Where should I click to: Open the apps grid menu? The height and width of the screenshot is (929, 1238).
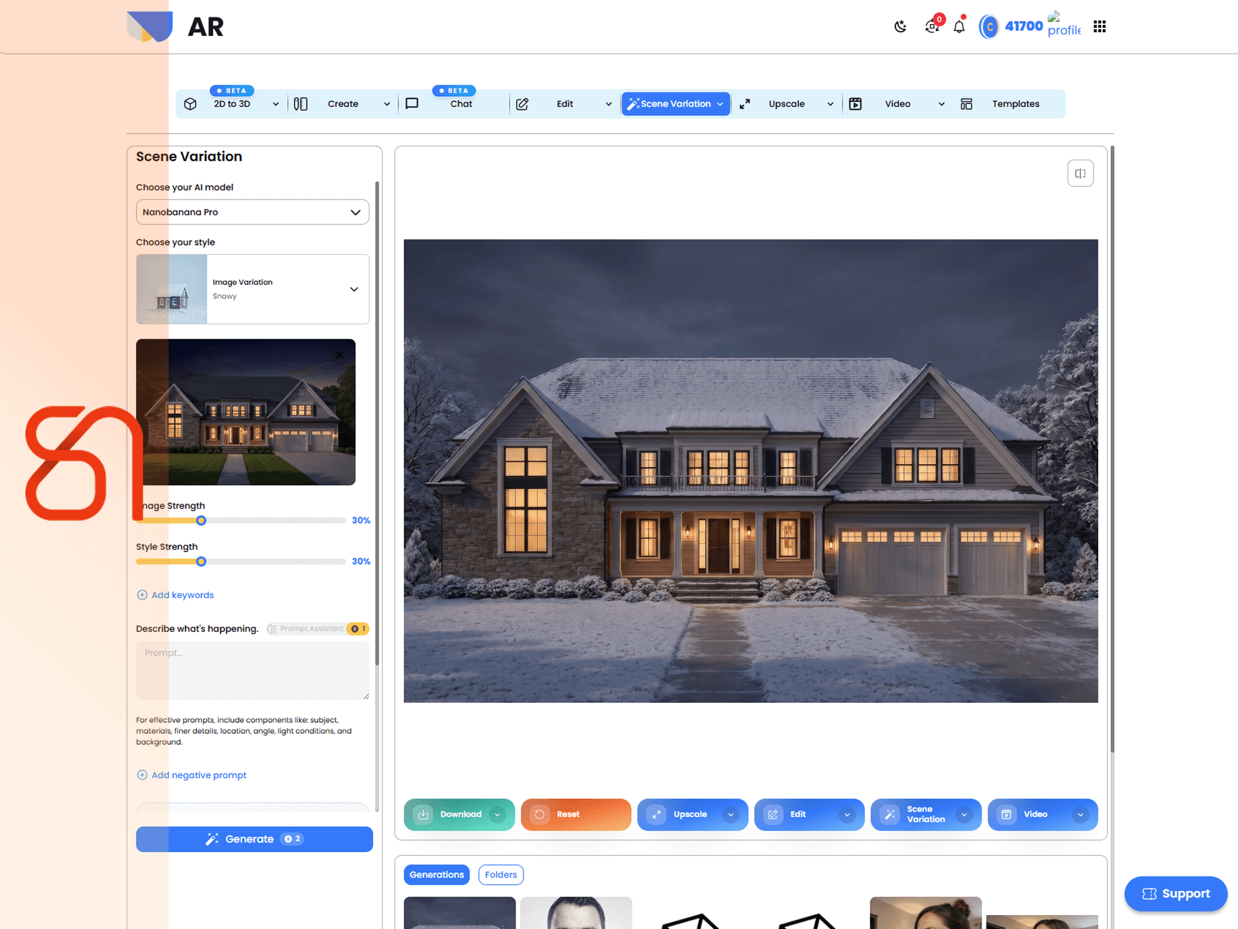pyautogui.click(x=1100, y=27)
